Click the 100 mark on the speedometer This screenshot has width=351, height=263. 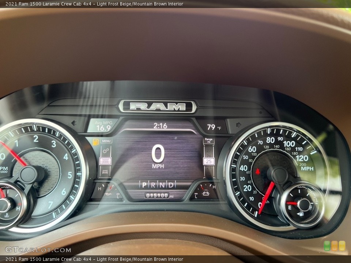pyautogui.click(x=289, y=144)
